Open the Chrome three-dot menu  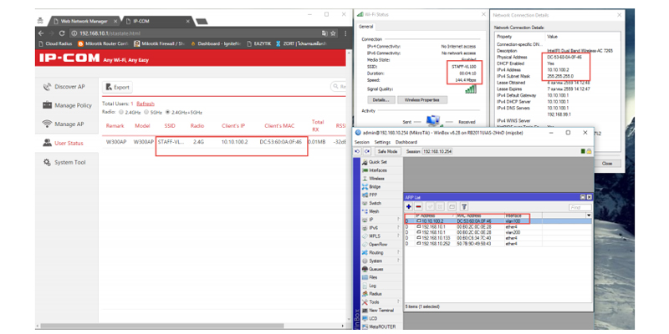tap(345, 33)
